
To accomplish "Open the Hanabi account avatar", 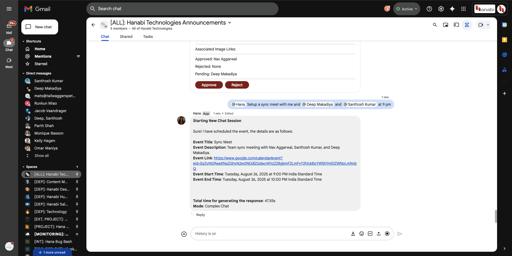I will pos(501,9).
